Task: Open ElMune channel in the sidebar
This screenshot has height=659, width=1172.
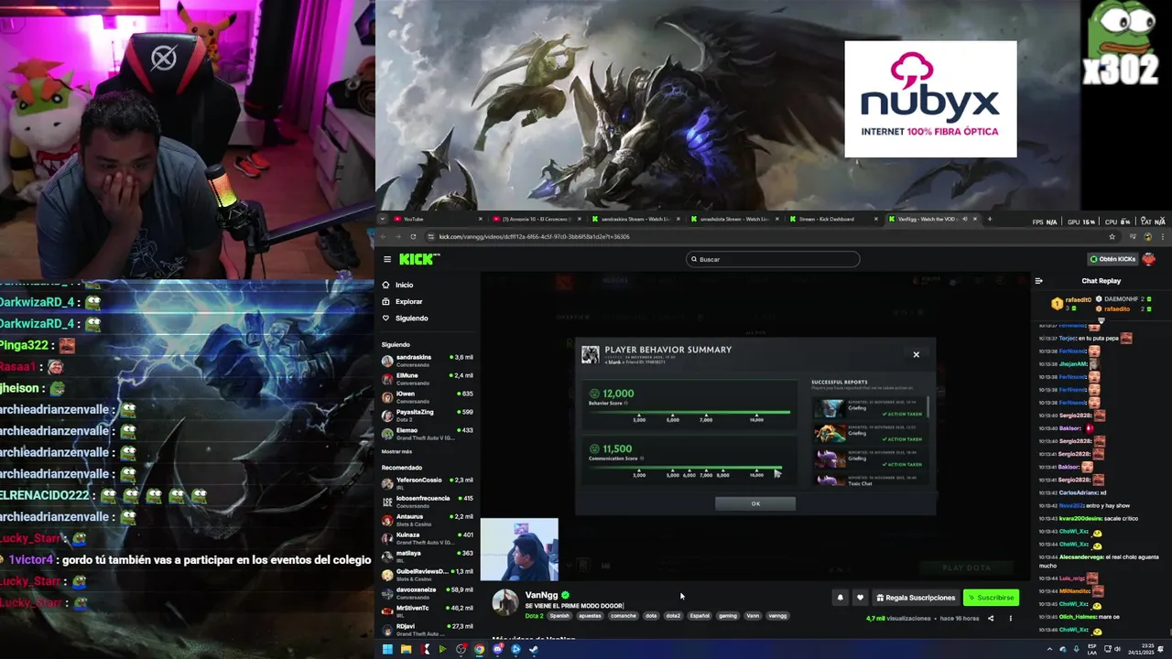Action: tap(428, 379)
